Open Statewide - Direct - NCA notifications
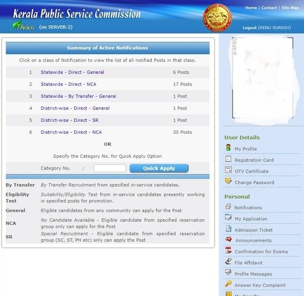This screenshot has height=296, width=304. pos(68,84)
